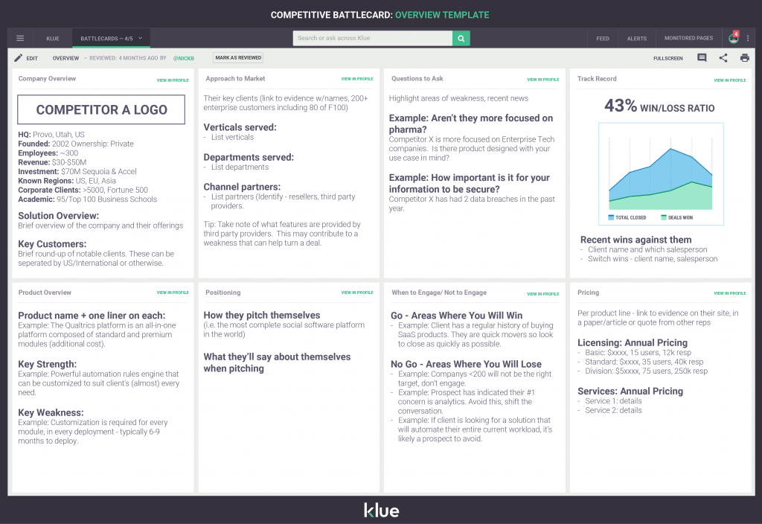This screenshot has width=762, height=524.
Task: Click the 'Investment: $70M Sequoia & Accel' line
Action: (x=77, y=172)
